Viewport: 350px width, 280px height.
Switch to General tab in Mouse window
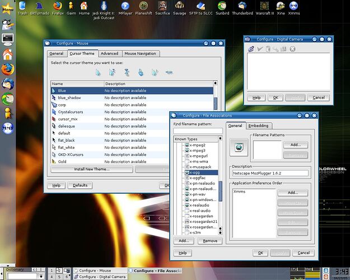pyautogui.click(x=56, y=54)
